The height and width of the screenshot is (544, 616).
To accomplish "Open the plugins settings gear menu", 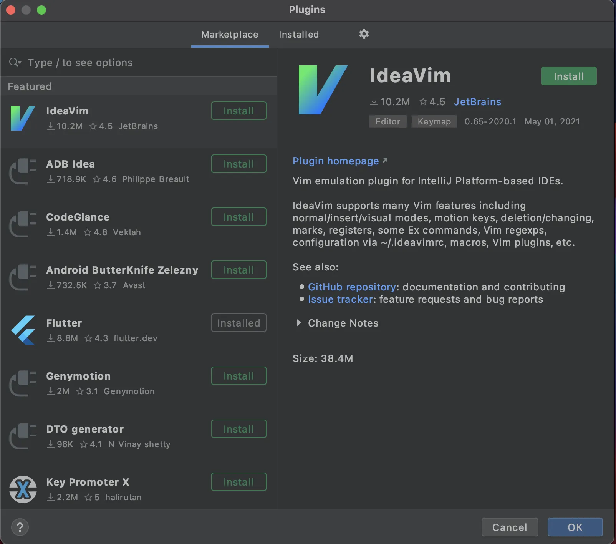I will point(364,34).
